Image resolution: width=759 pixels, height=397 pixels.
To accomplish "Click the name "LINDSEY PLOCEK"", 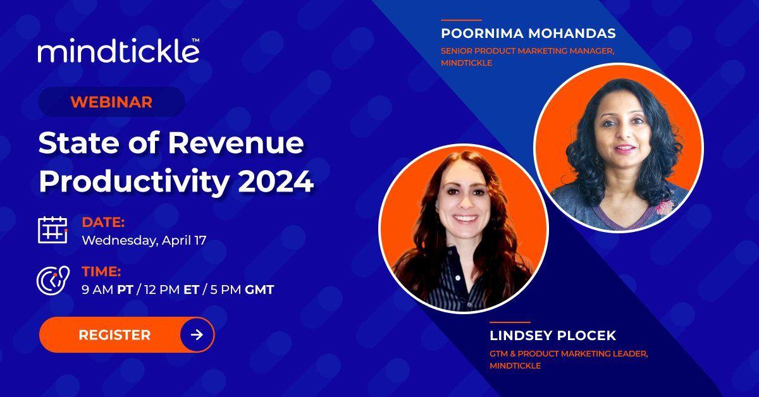I will (x=554, y=335).
